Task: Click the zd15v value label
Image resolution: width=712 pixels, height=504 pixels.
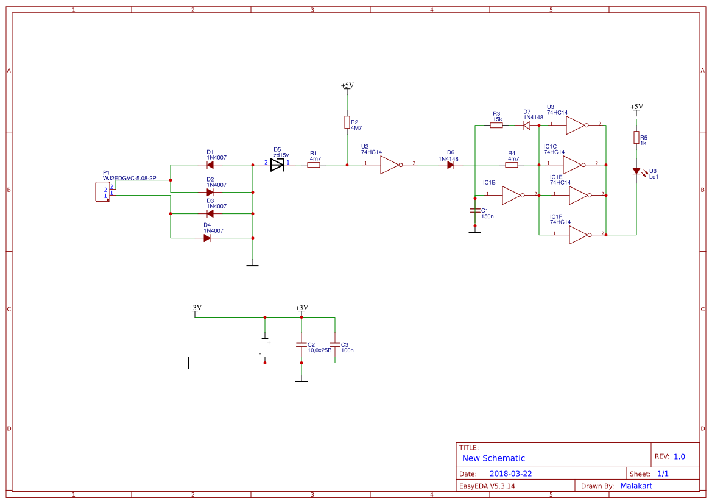Action: pyautogui.click(x=281, y=155)
